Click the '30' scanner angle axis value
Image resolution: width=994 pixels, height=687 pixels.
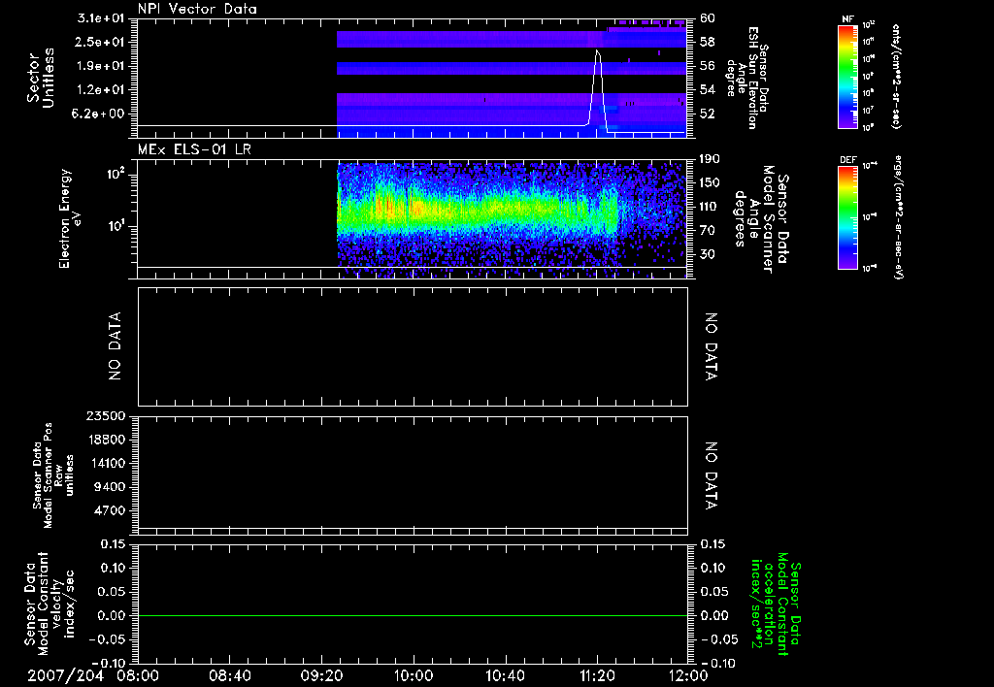[708, 254]
